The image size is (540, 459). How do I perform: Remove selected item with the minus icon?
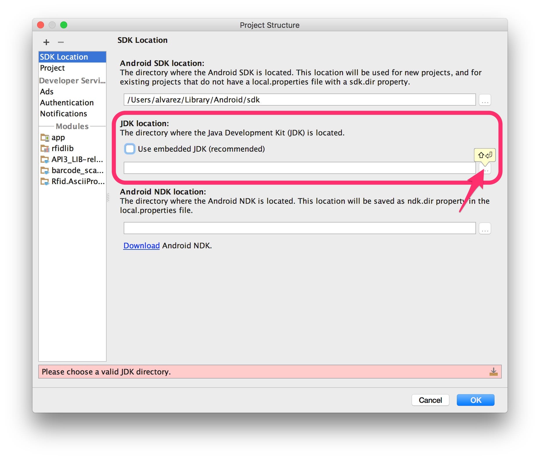point(60,42)
